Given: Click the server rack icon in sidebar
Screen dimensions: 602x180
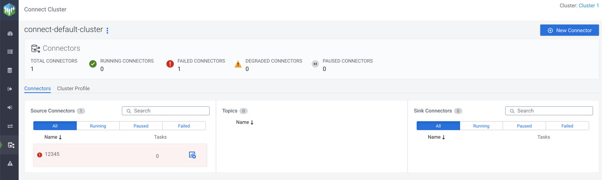Looking at the screenshot, I should [x=10, y=52].
